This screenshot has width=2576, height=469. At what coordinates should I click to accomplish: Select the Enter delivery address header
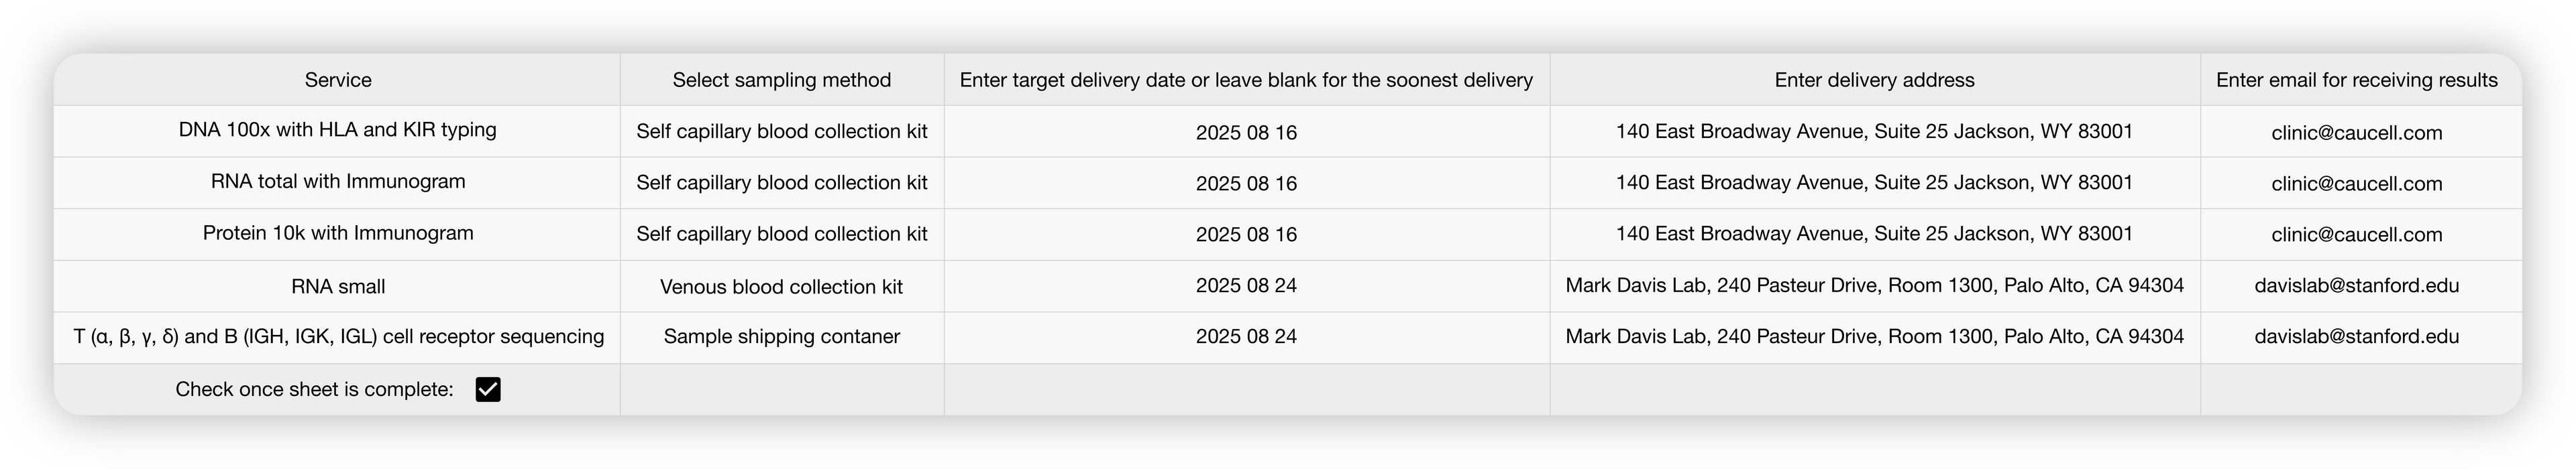[x=1874, y=80]
